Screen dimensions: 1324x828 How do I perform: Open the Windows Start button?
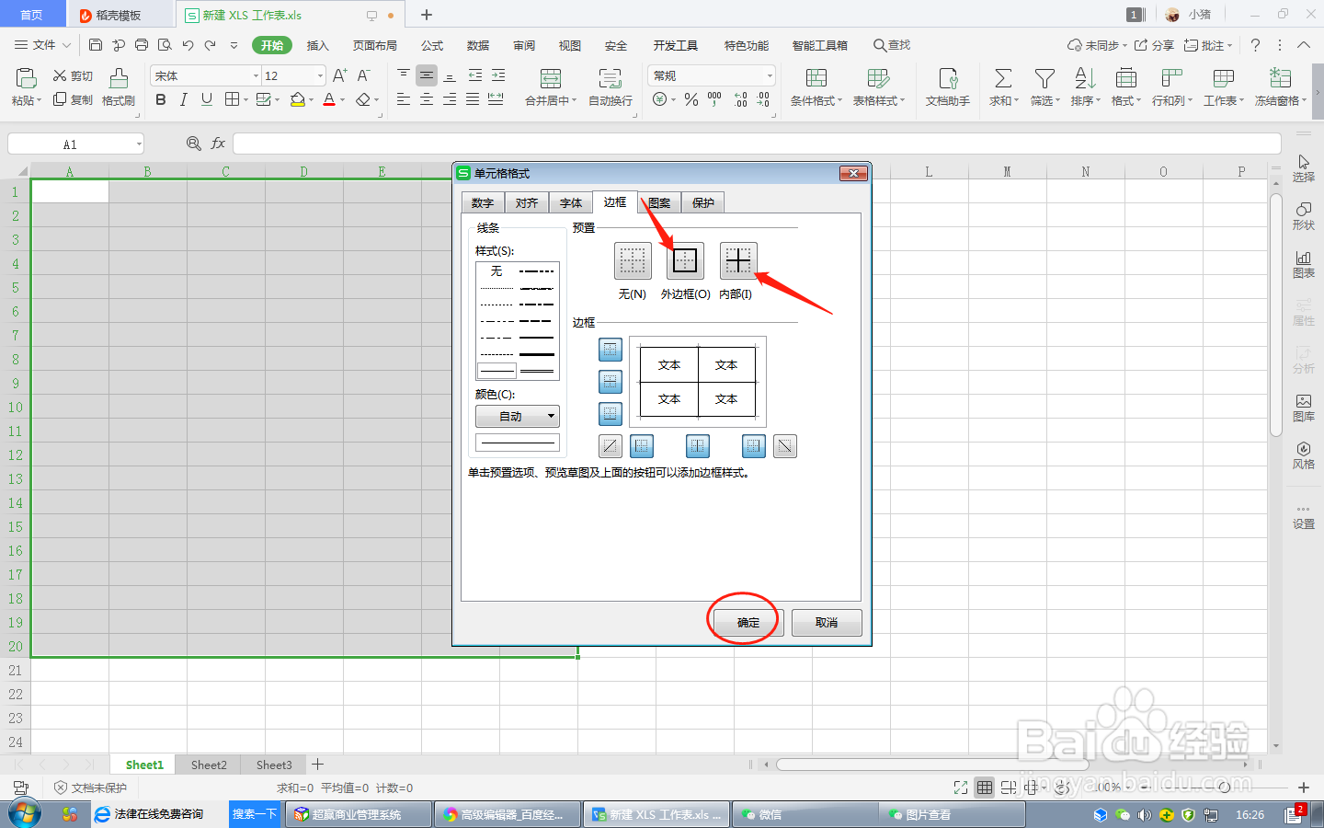(24, 814)
